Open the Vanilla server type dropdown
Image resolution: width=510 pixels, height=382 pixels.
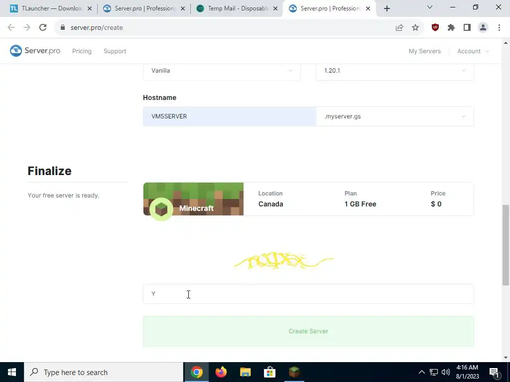tap(222, 71)
